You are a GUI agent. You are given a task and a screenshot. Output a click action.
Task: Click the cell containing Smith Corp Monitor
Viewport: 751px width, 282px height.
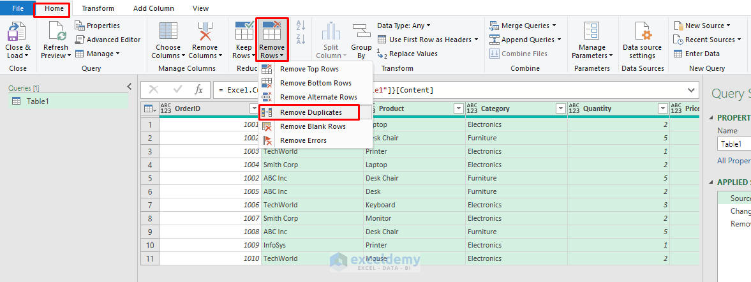tap(312, 218)
